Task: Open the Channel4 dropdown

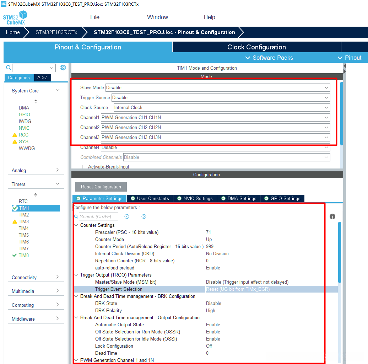Action: point(216,147)
